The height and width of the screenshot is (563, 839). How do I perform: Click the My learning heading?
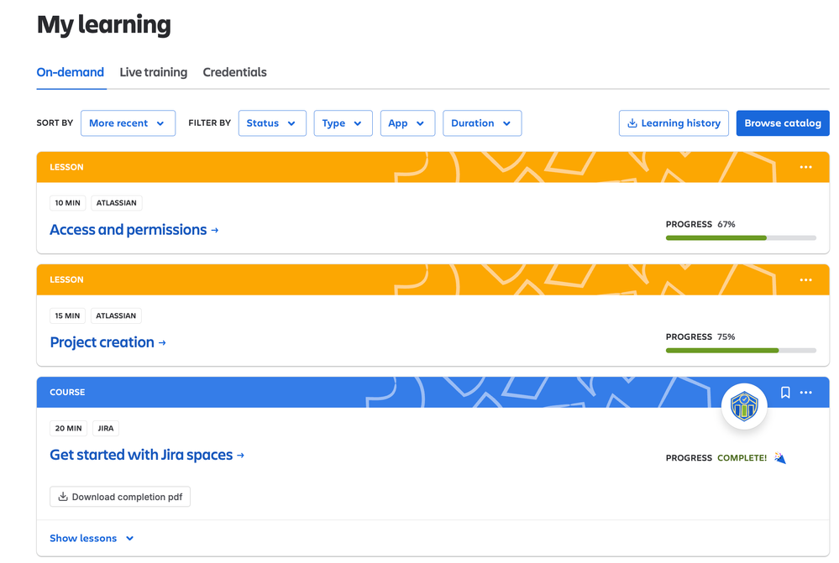tap(104, 24)
